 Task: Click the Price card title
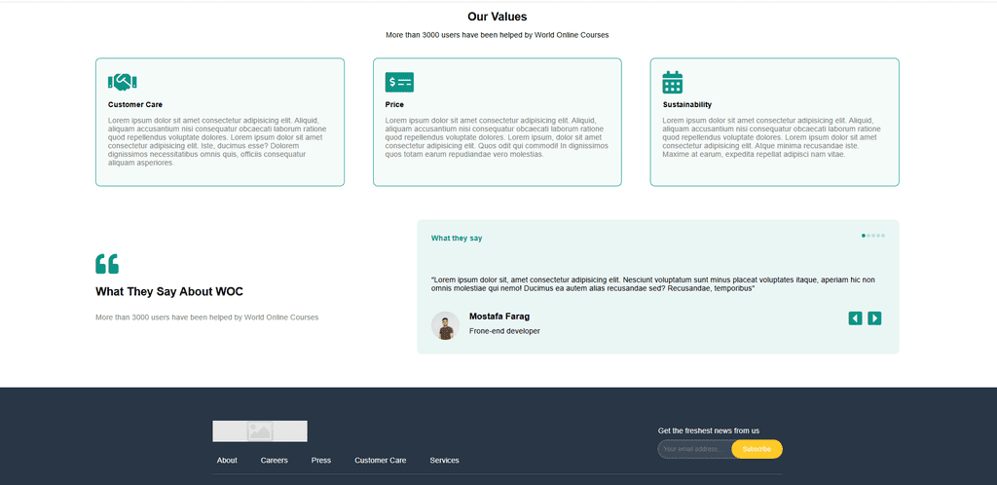(394, 105)
